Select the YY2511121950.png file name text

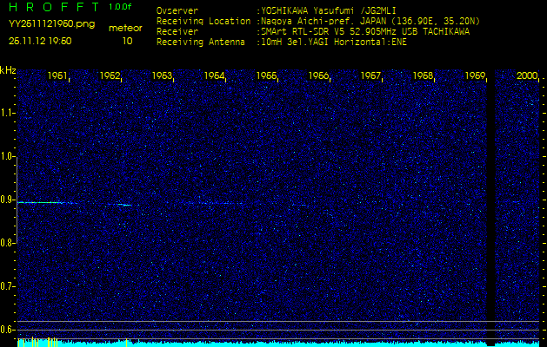point(51,24)
